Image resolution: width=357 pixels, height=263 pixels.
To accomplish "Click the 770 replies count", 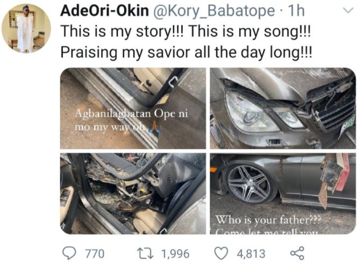I will [95, 253].
